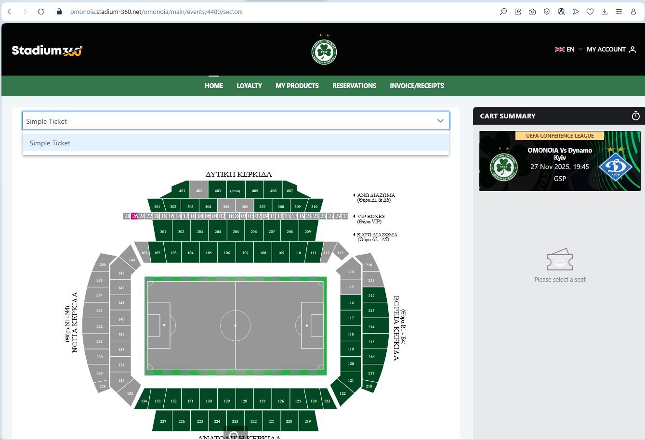Open MY PRODUCTS link
Screen dimensions: 645x440
pos(297,86)
